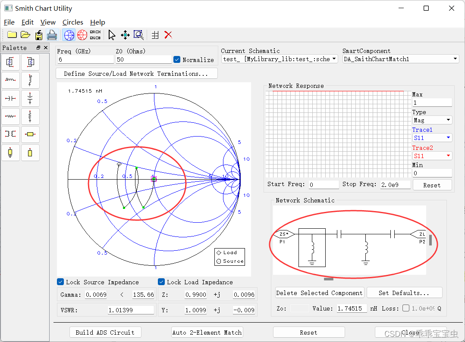Screen dimensions: 465x342
Task: Add an open-circuit stub element
Action: click(30, 152)
